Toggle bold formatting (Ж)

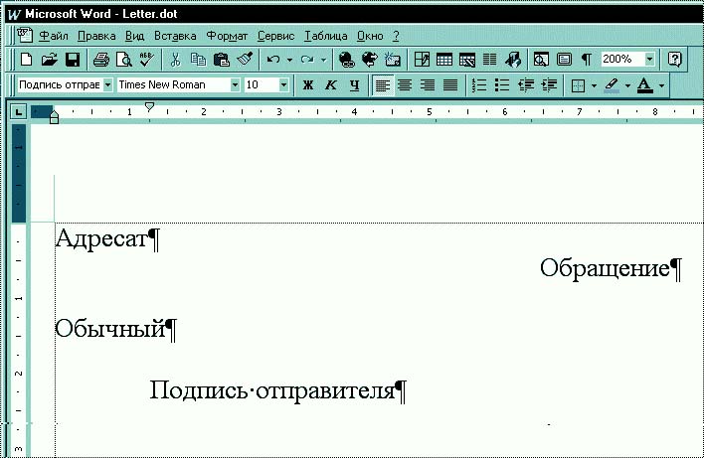coord(308,85)
